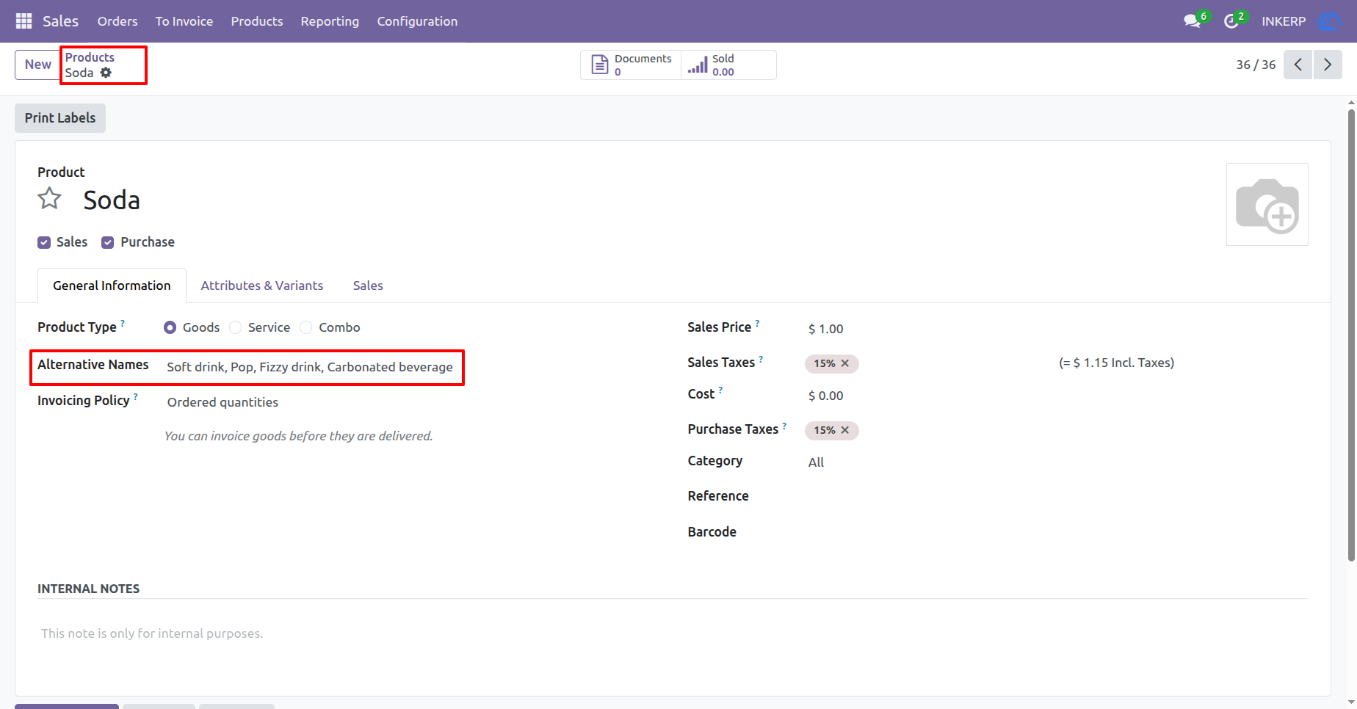
Task: Switch to Attributes & Variants tab
Action: point(262,286)
